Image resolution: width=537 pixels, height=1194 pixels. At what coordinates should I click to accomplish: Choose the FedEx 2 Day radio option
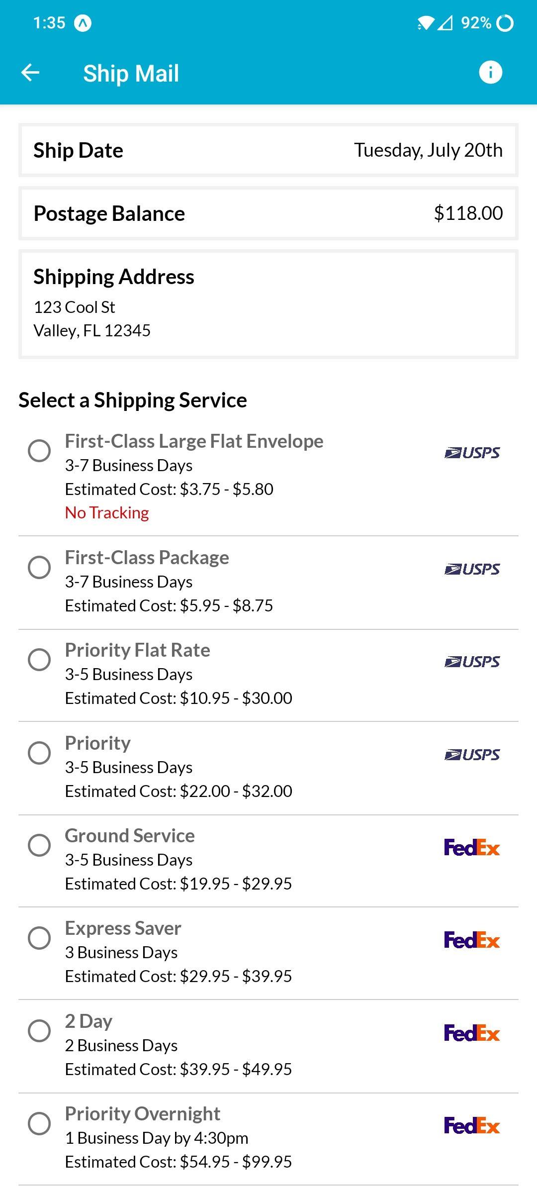[x=39, y=1031]
